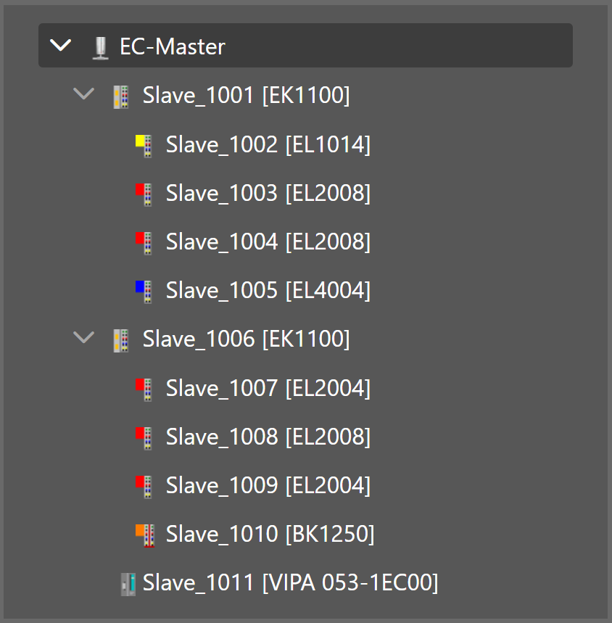The height and width of the screenshot is (623, 612).
Task: Select Slave_1008 [EL2008] entry
Action: pos(268,437)
